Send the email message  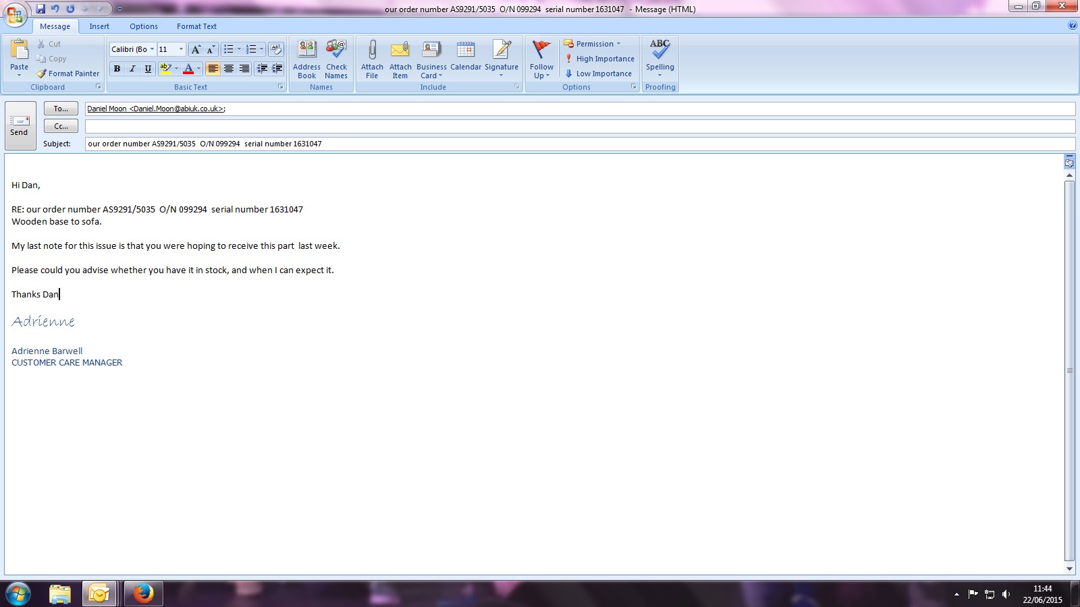(20, 125)
